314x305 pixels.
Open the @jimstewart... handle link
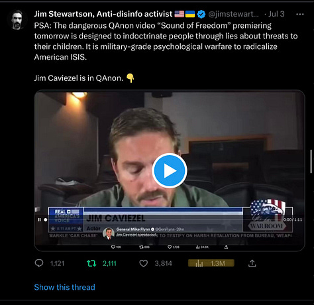tap(234, 14)
